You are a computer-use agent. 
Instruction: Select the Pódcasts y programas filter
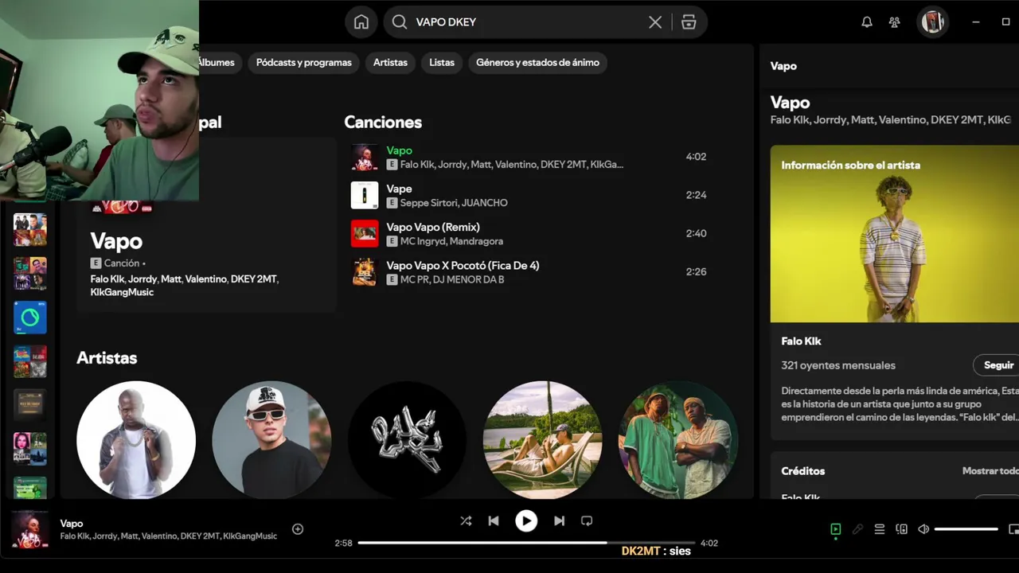coord(304,62)
